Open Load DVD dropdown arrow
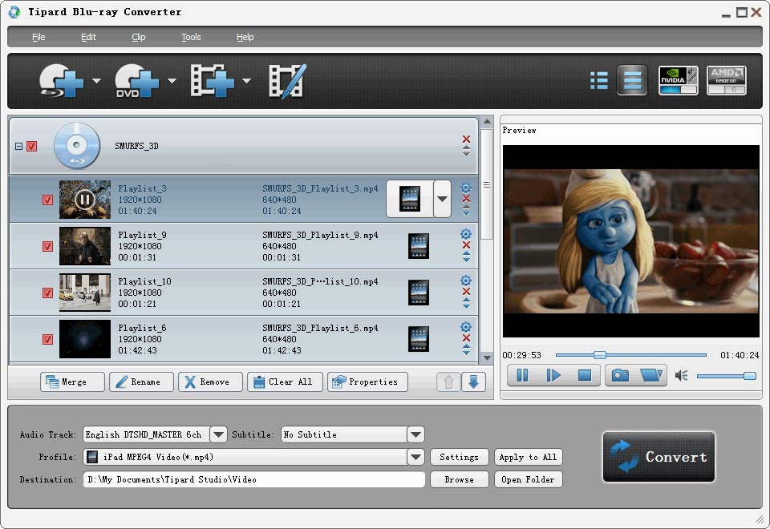Image resolution: width=770 pixels, height=529 pixels. click(172, 80)
